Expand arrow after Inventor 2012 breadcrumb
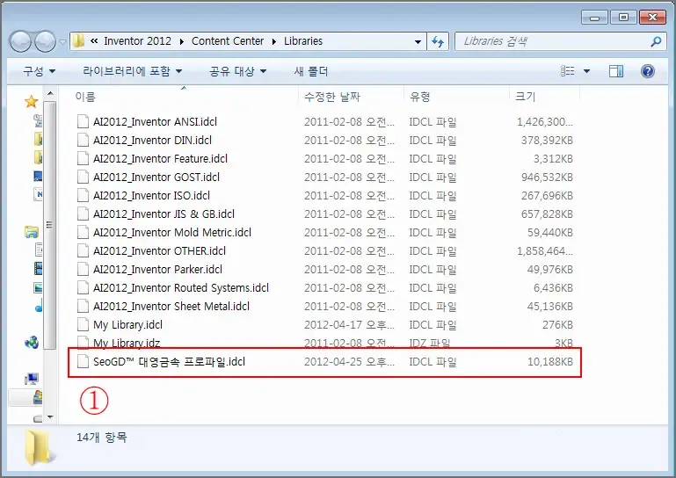 (181, 41)
